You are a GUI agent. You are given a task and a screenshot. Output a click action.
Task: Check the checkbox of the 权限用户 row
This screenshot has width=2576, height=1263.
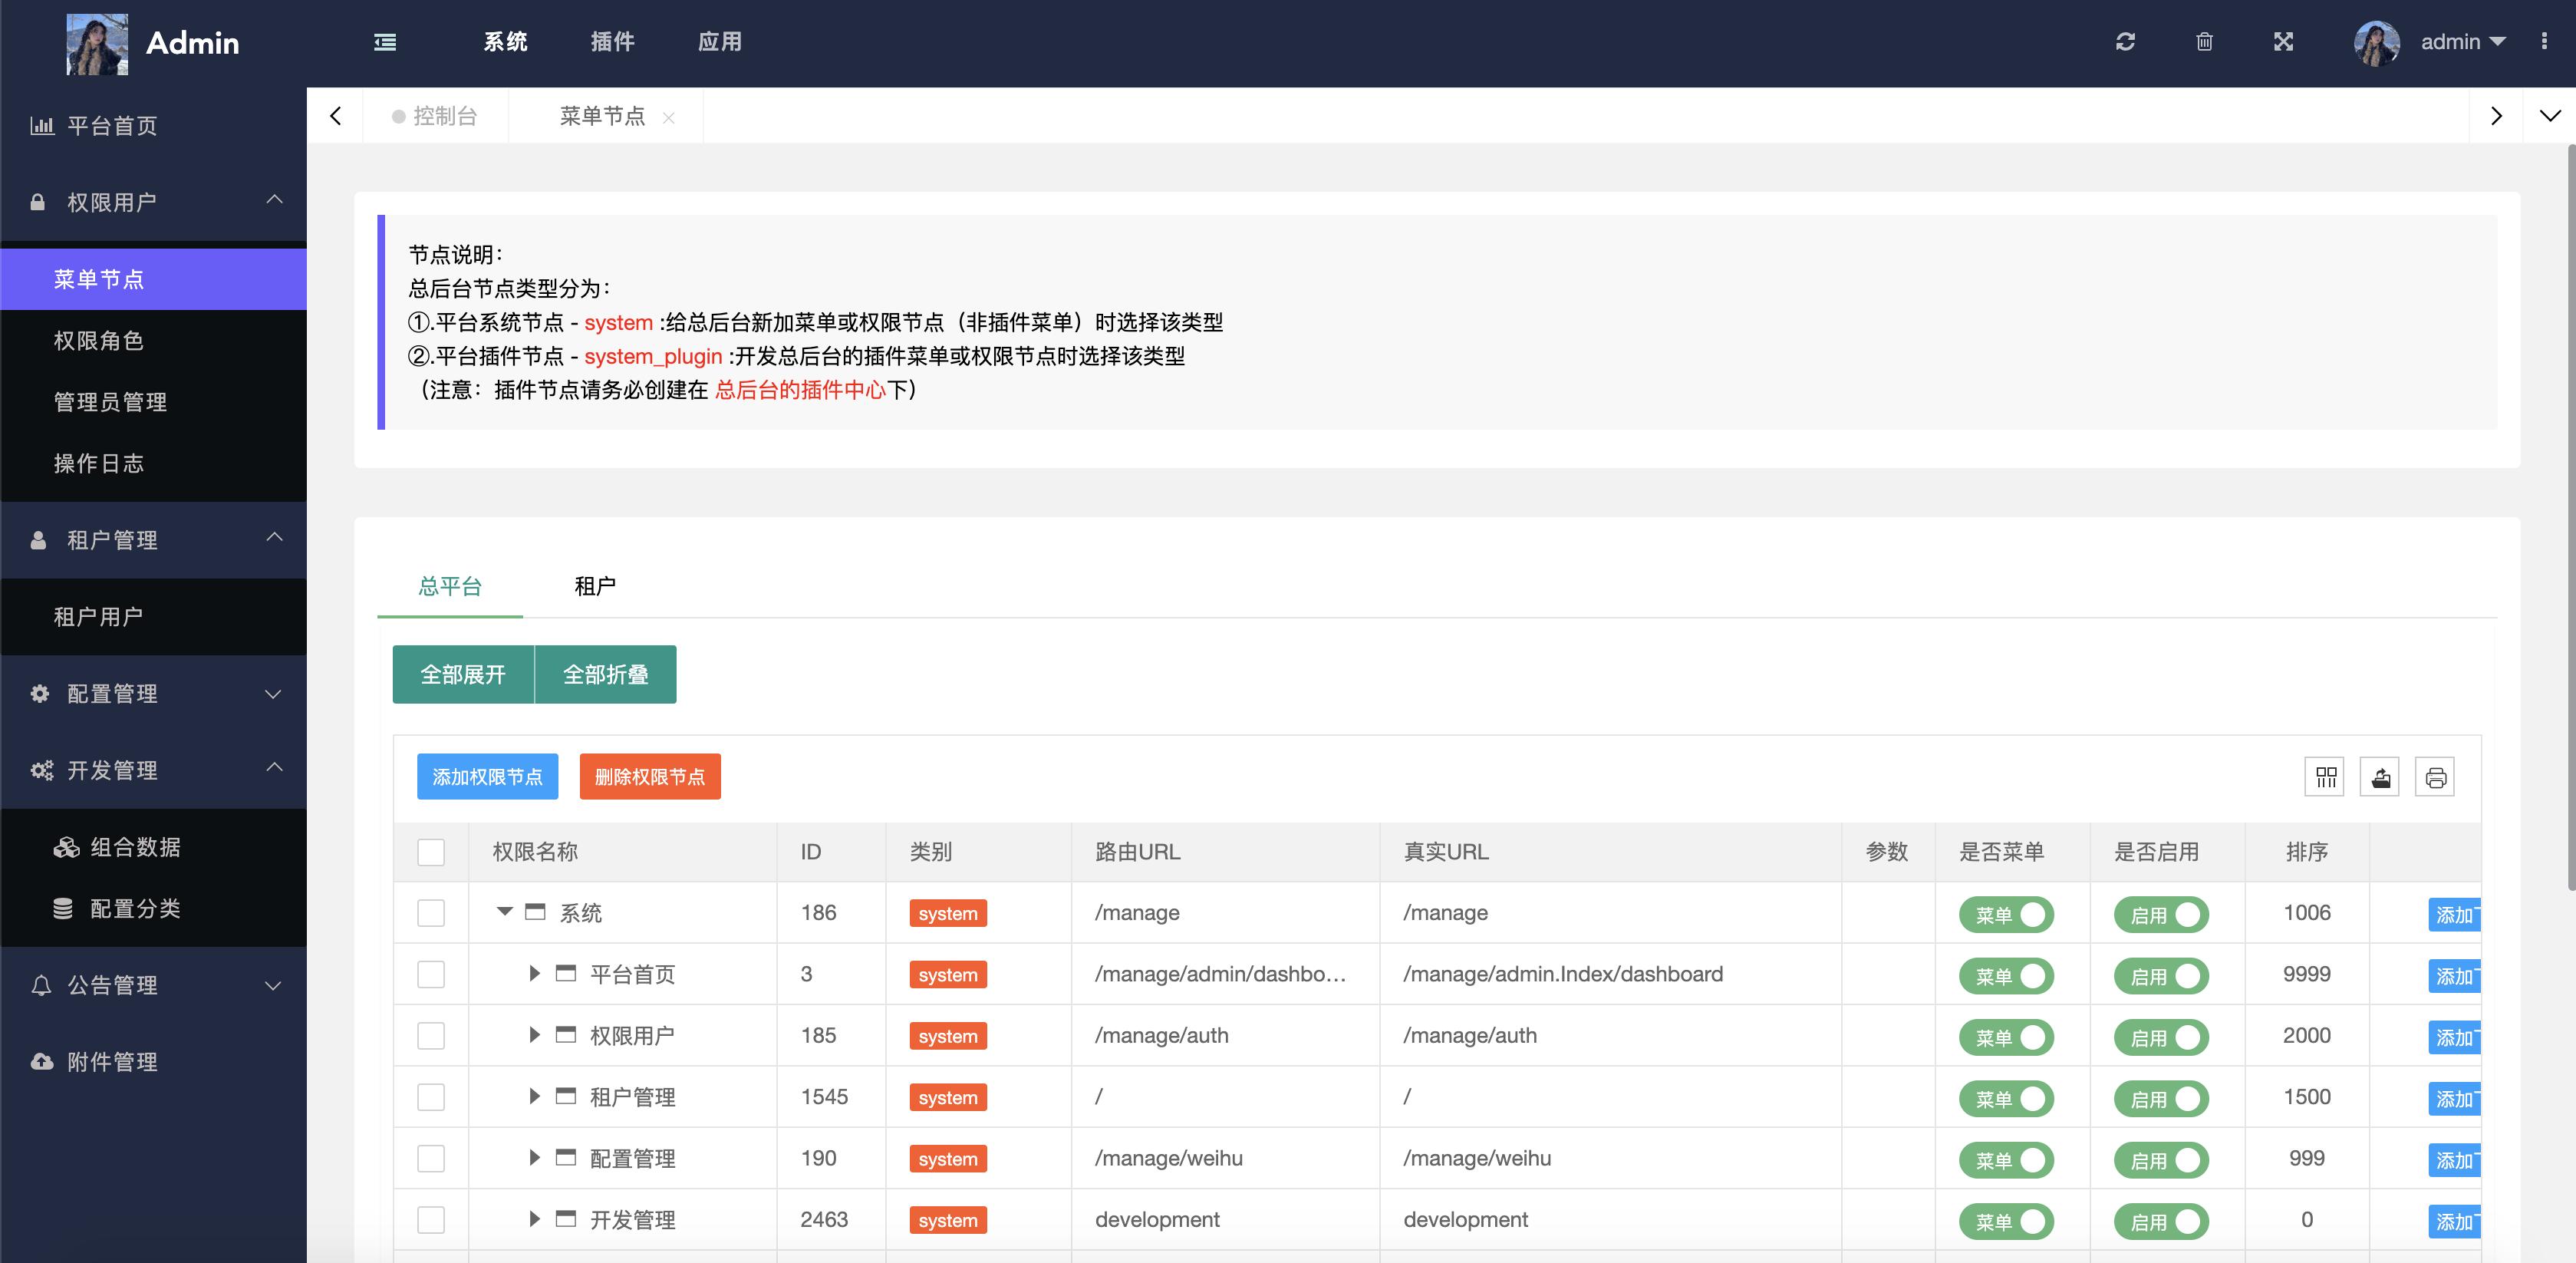(x=431, y=1035)
